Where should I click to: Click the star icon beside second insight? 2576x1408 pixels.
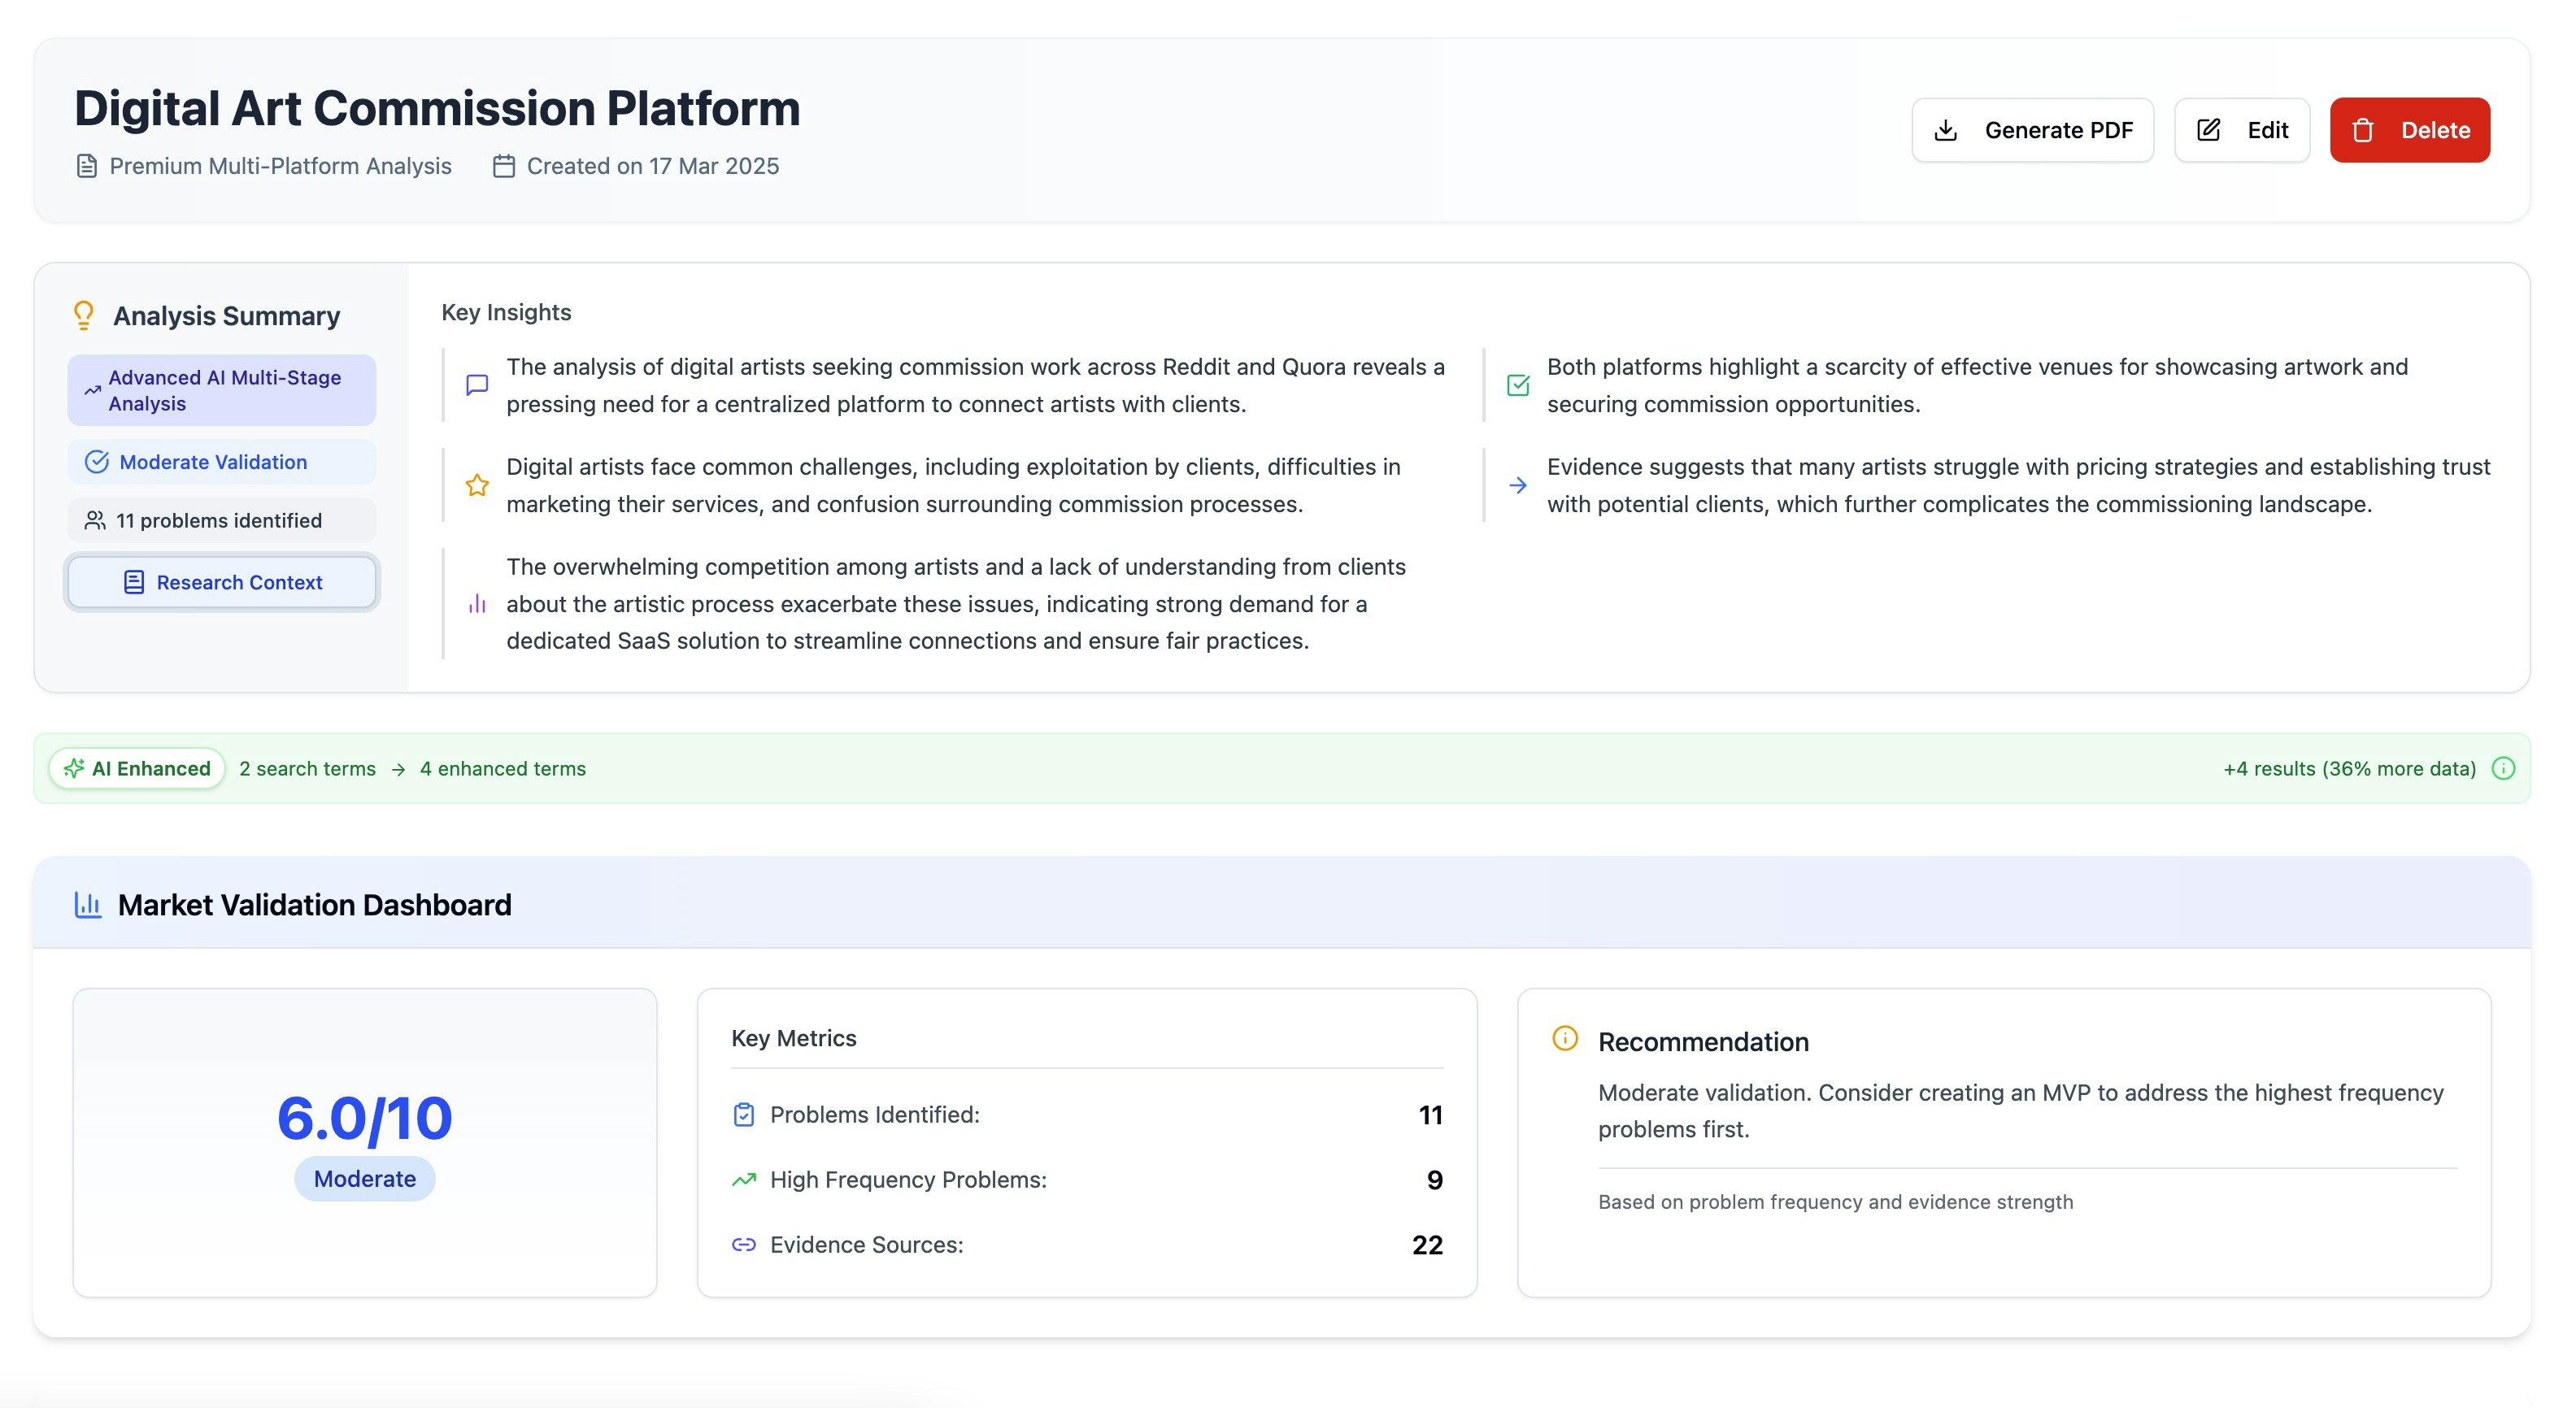click(477, 485)
